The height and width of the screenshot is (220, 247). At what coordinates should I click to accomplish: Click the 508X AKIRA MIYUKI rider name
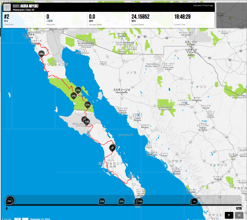[25, 6]
